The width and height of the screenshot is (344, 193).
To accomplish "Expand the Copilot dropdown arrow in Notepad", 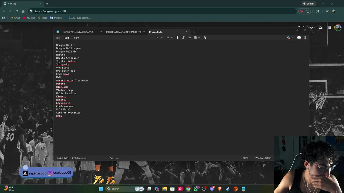I will pyautogui.click(x=292, y=38).
